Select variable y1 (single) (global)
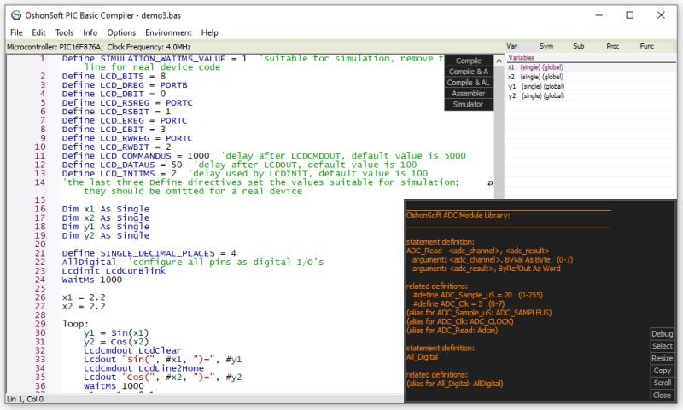The width and height of the screenshot is (683, 410). (x=591, y=87)
